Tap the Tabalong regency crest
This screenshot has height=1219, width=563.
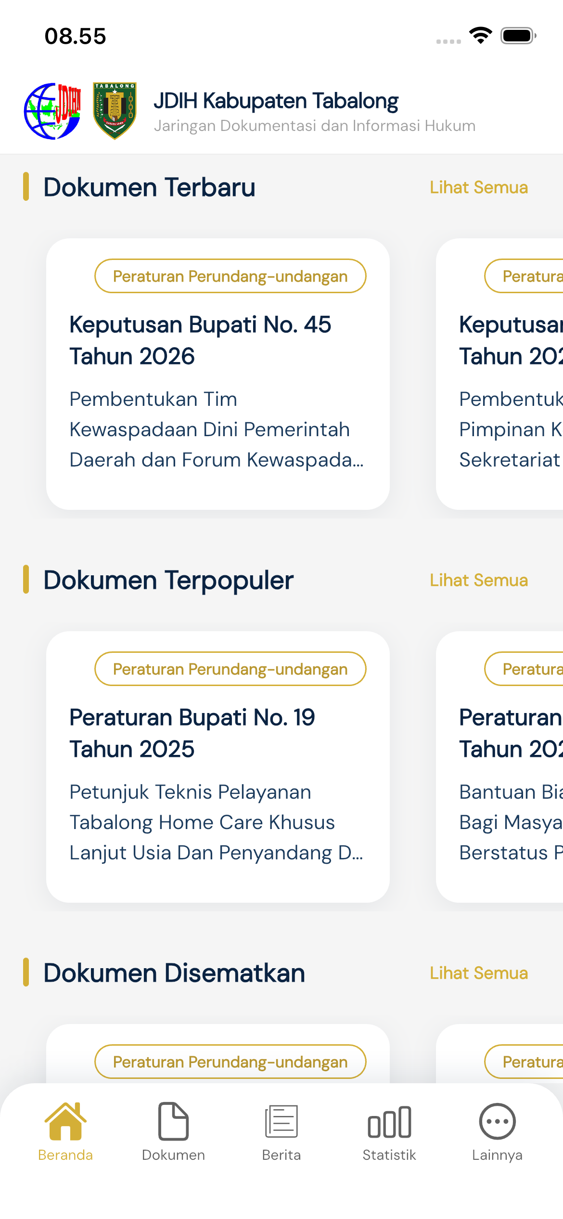[x=115, y=111]
